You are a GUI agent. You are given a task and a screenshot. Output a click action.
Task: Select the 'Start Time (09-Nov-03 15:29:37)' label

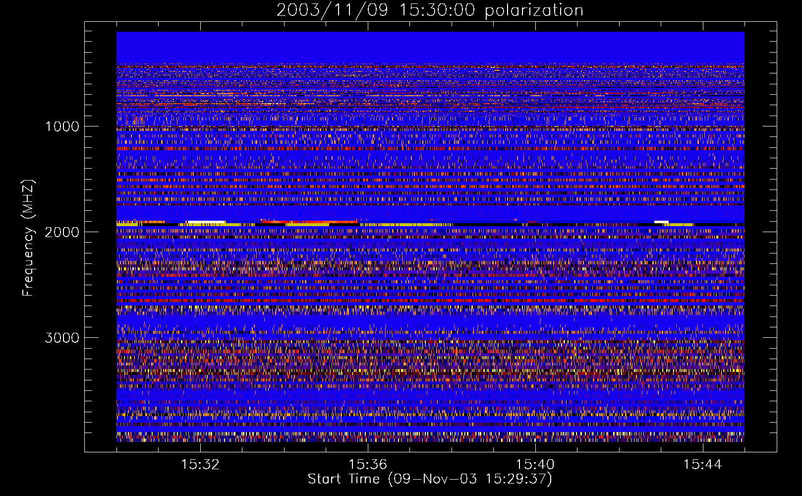(430, 479)
